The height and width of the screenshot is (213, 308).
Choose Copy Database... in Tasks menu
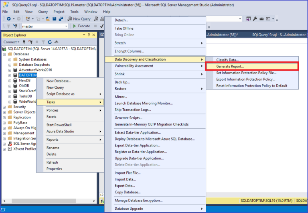[x=155, y=192]
